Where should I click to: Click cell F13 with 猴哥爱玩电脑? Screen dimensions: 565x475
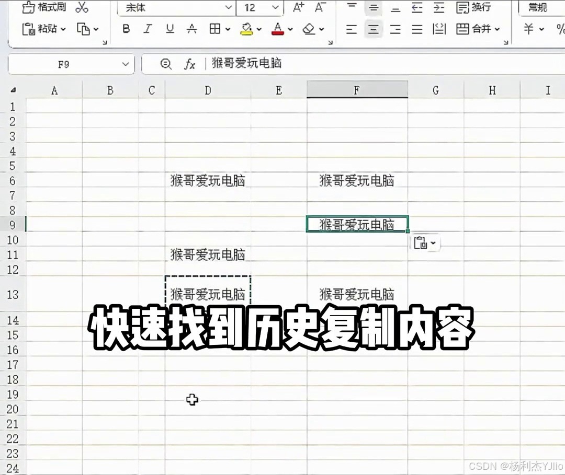point(357,294)
